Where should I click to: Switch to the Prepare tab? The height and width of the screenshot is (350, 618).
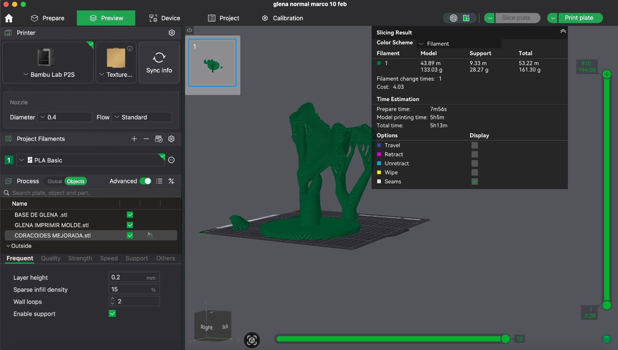click(x=48, y=18)
